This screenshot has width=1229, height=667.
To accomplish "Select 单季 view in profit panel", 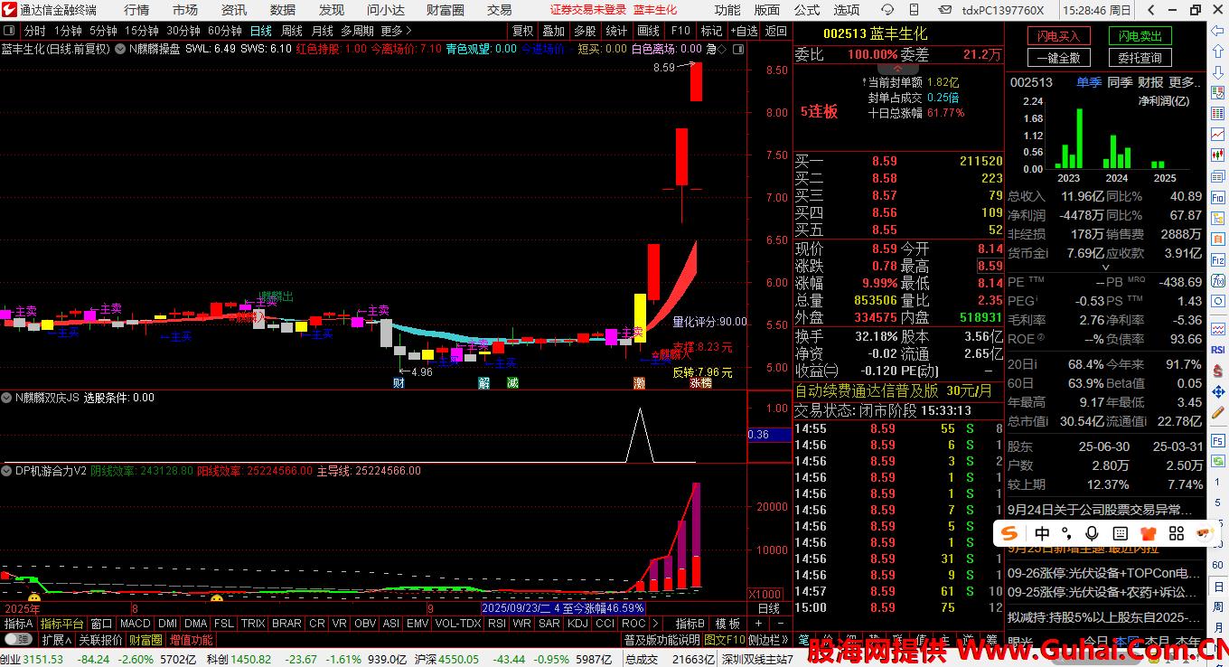I will 1089,82.
